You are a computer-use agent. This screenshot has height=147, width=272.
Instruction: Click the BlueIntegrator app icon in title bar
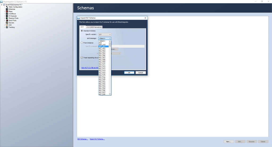point(1,2)
